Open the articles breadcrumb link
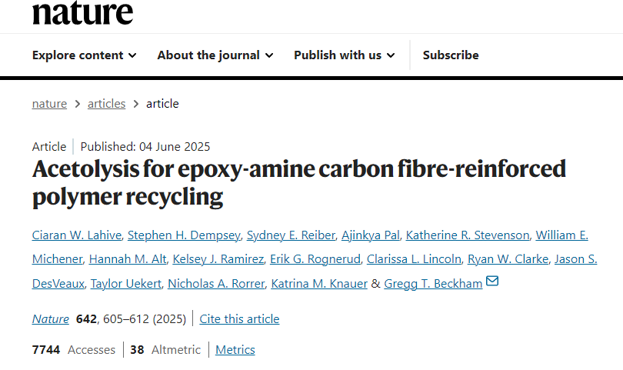The image size is (623, 370). pyautogui.click(x=106, y=104)
